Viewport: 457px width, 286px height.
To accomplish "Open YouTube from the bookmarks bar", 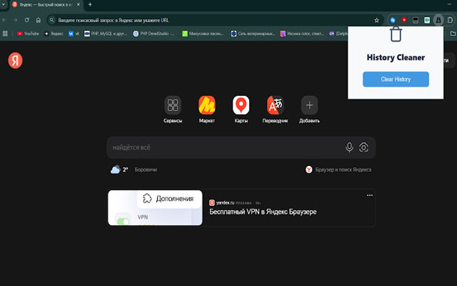I will 27,33.
